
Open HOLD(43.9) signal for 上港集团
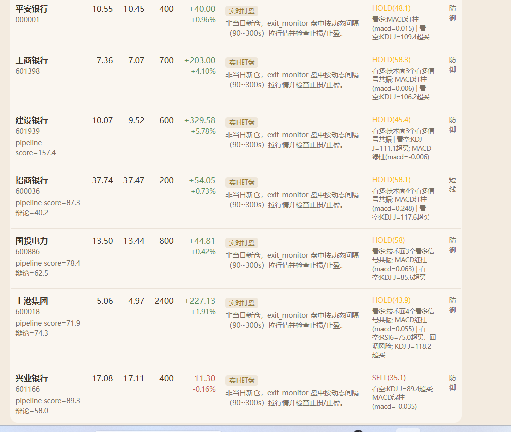(392, 301)
